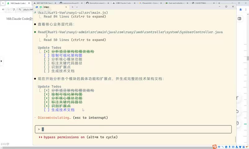Close the 168.Claude Code browser tab

click(29, 3)
